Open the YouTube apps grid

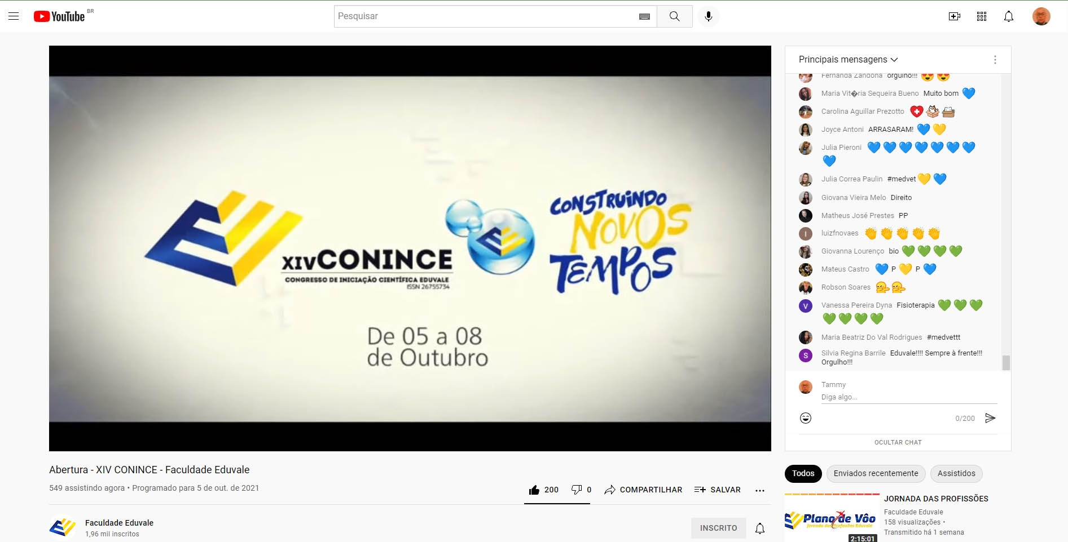click(982, 16)
